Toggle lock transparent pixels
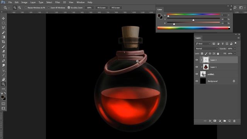 coord(202,54)
